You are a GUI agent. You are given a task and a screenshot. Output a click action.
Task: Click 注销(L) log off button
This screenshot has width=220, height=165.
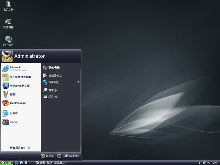[47, 156]
